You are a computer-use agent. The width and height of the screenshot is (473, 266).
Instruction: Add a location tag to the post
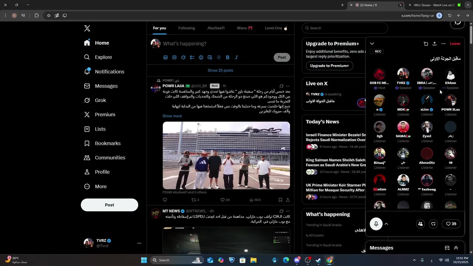tap(219, 57)
